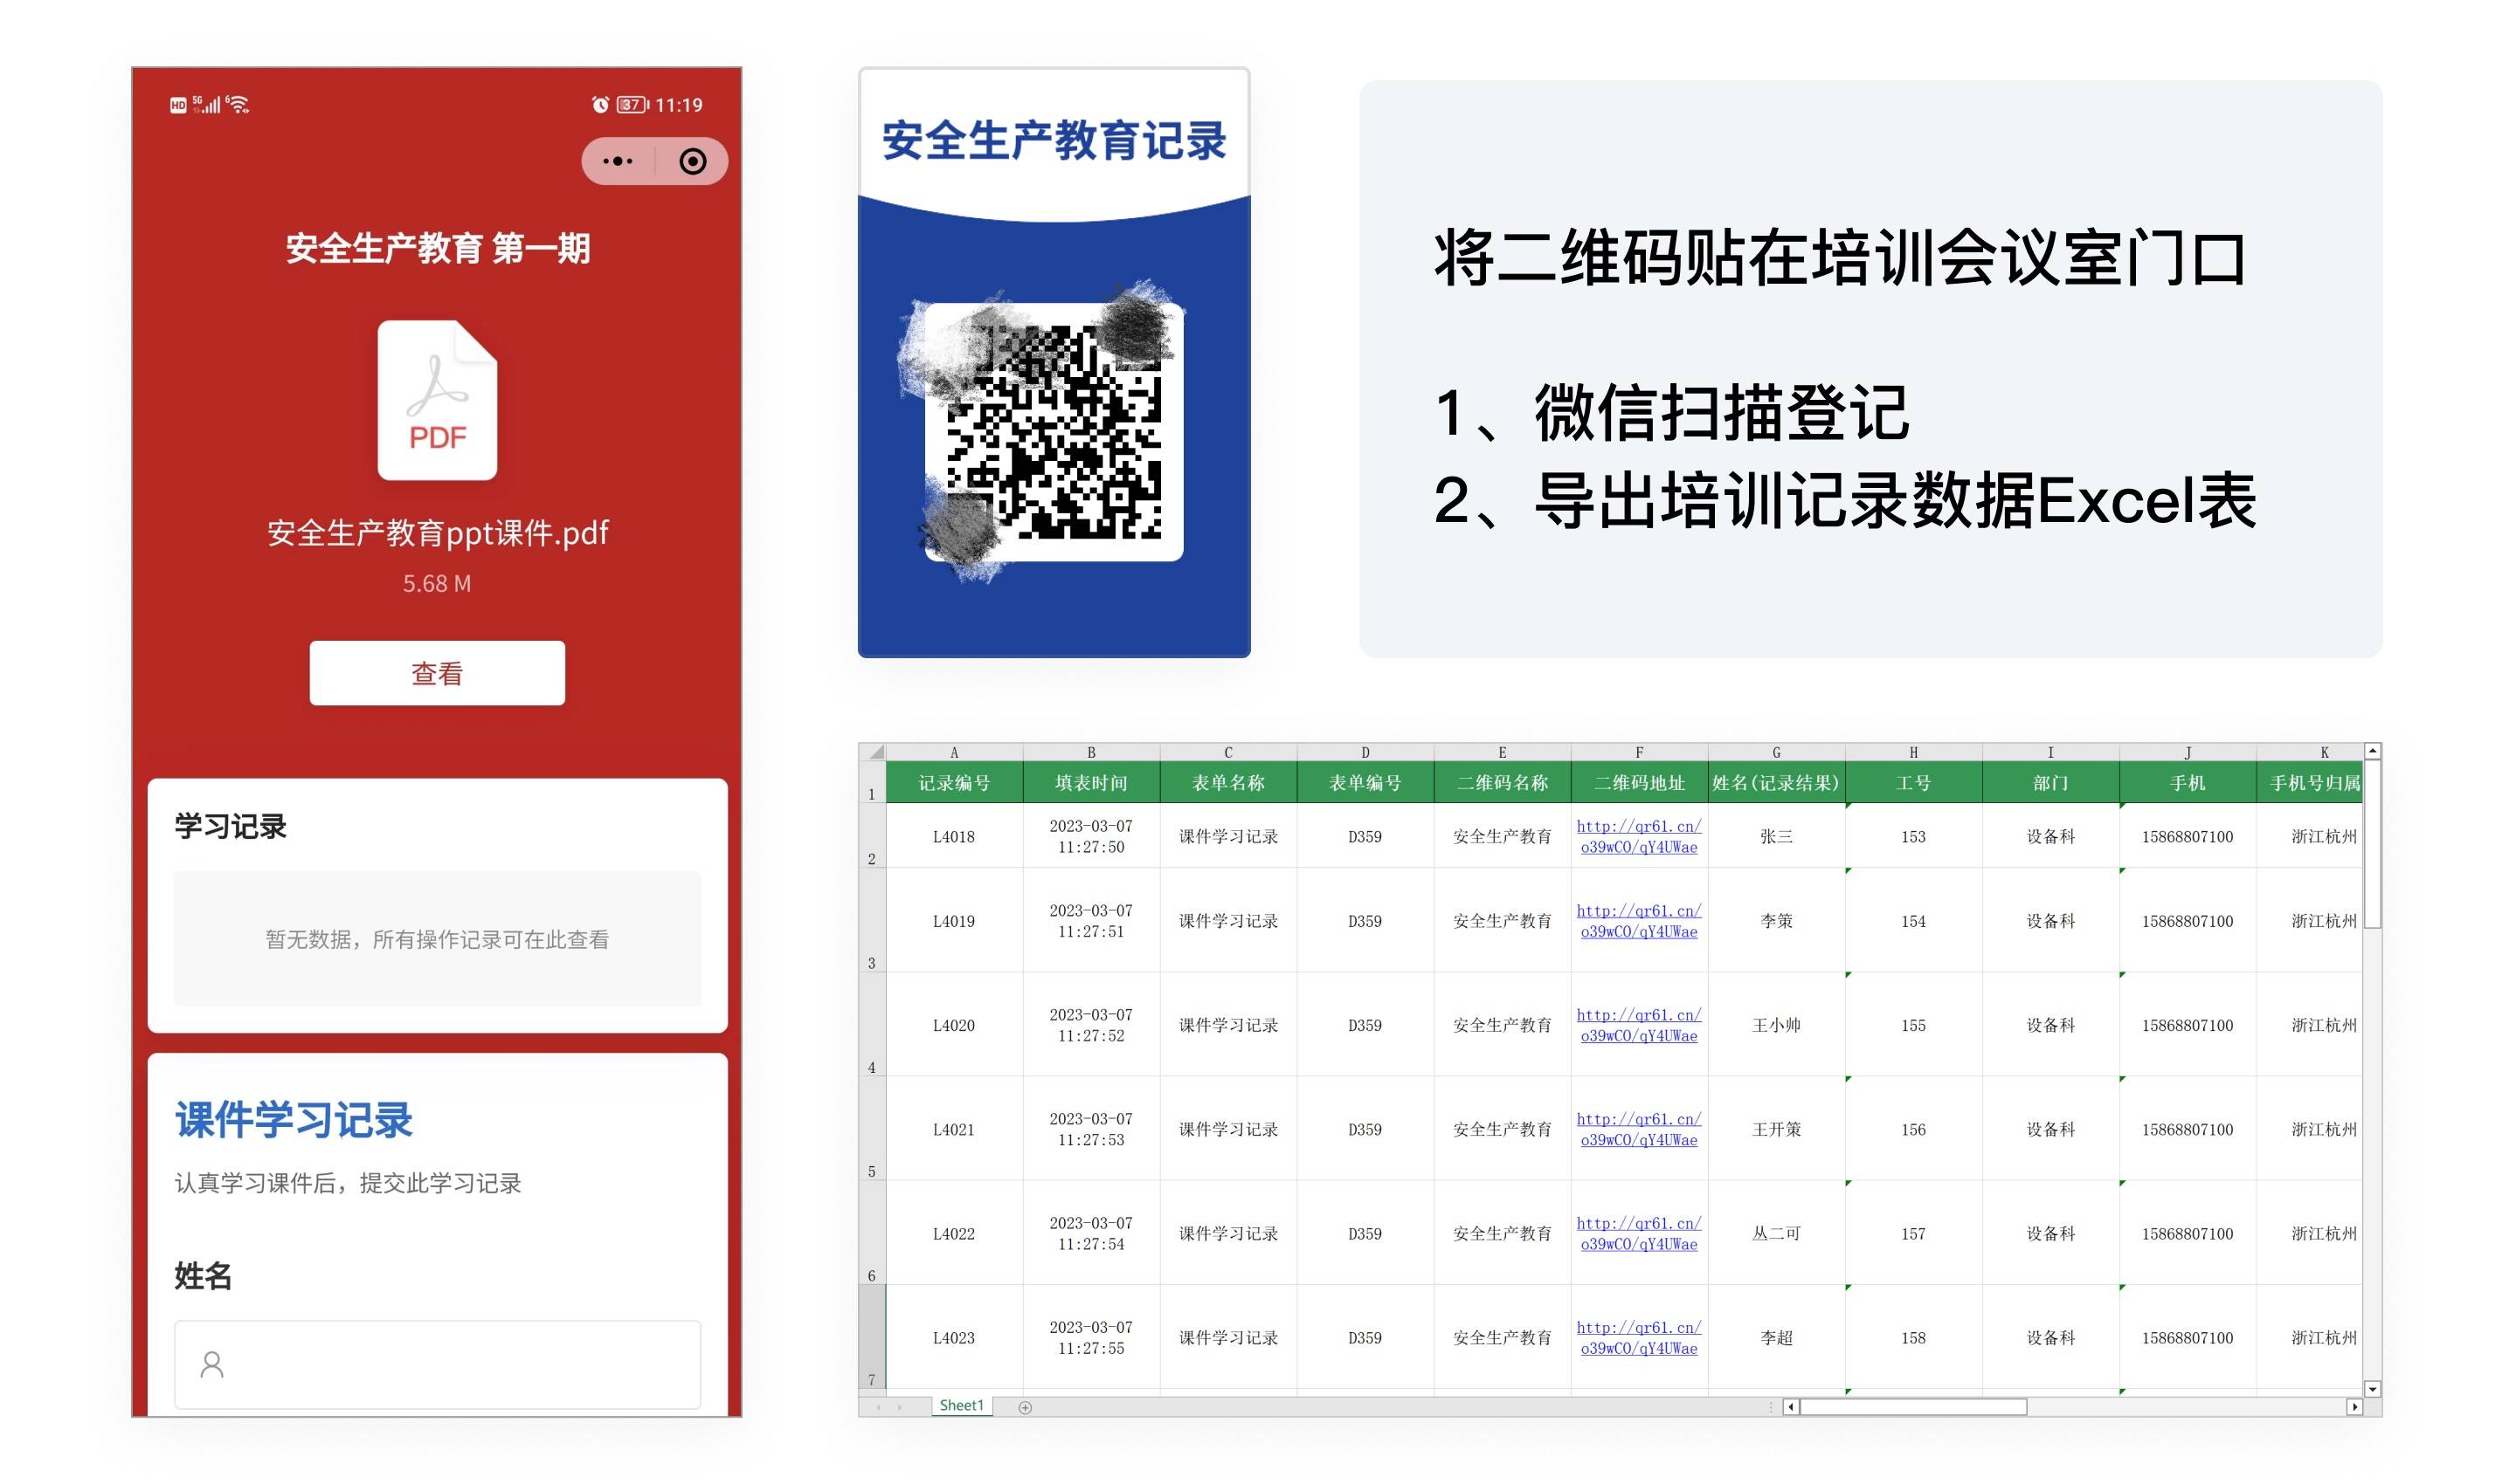Tap the alarm clock status icon
Image resolution: width=2516 pixels, height=1484 pixels.
pos(599,105)
